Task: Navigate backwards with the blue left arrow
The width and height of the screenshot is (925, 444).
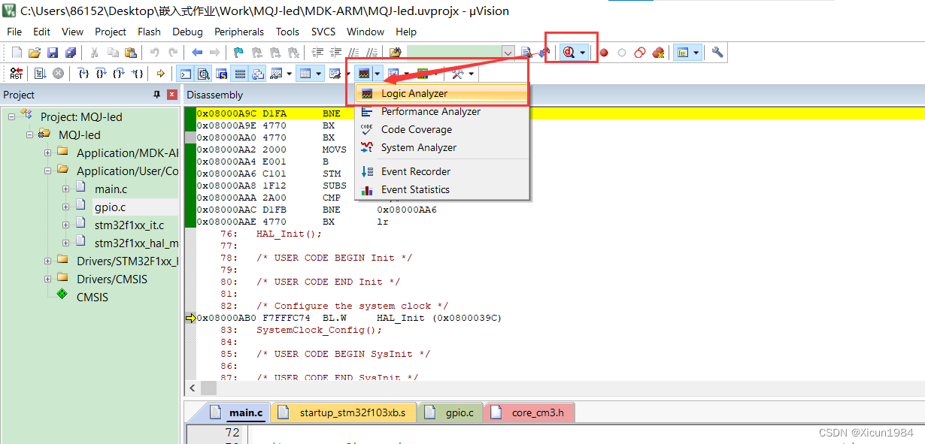Action: tap(197, 53)
